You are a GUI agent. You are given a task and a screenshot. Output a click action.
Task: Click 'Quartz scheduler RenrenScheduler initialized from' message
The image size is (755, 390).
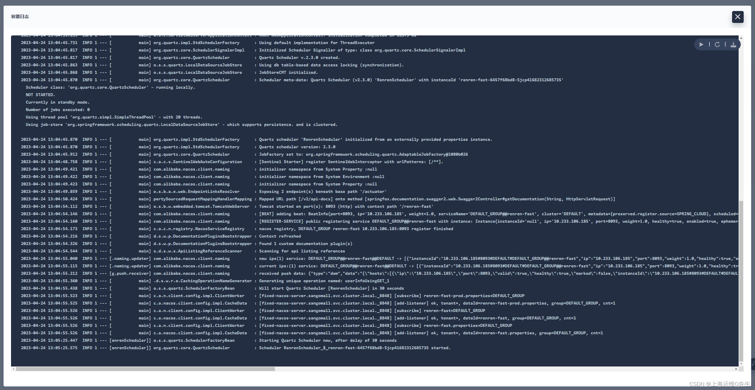pyautogui.click(x=376, y=139)
